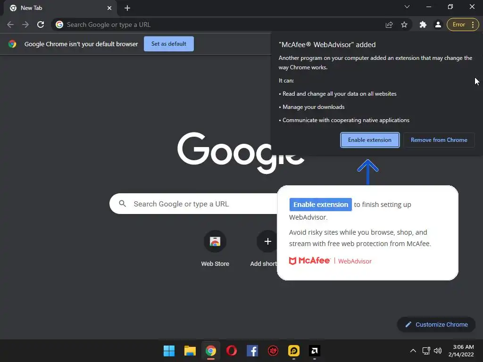The width and height of the screenshot is (483, 362).
Task: Open Customize Chrome button
Action: pos(436,324)
